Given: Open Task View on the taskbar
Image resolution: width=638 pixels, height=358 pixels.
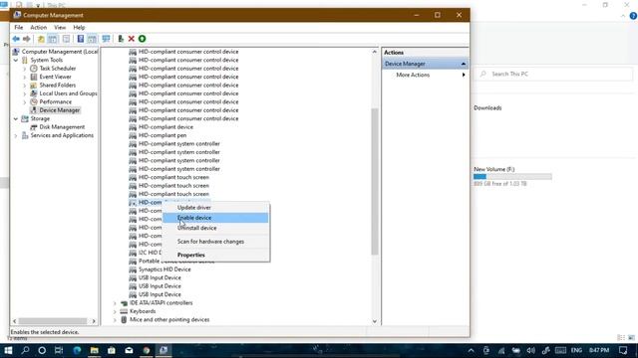Looking at the screenshot, I should click(59, 350).
